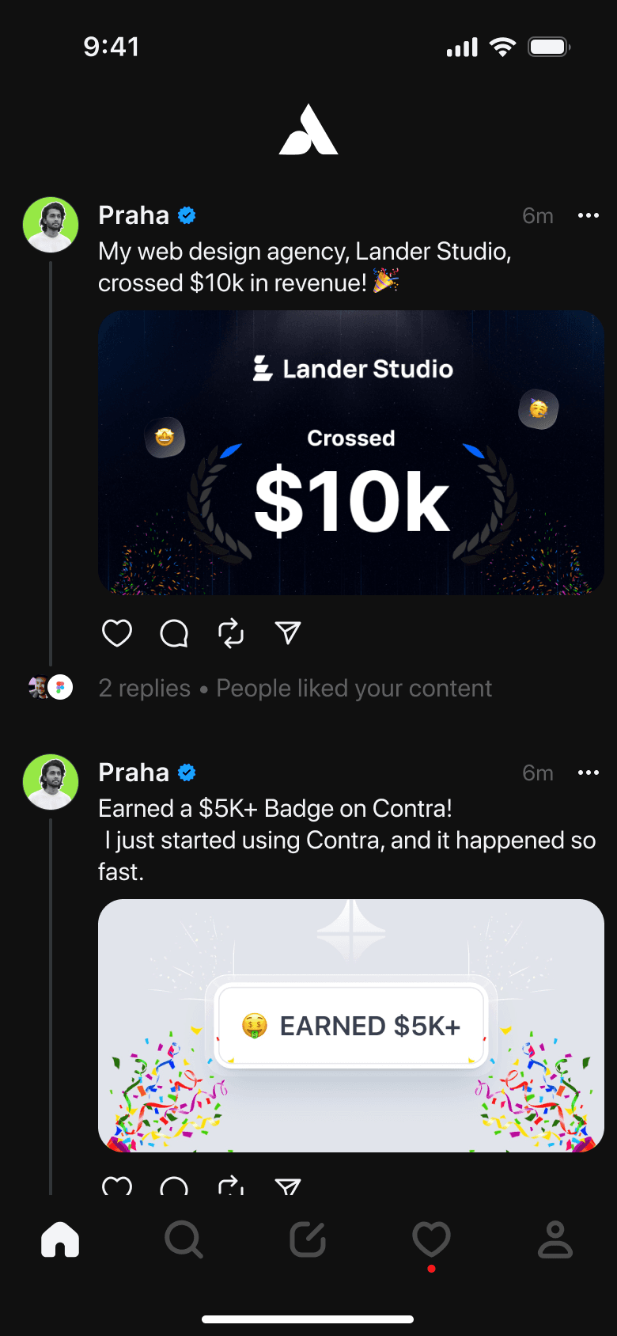Comment on the Contra badge post
This screenshot has height=1336, width=617.
pyautogui.click(x=174, y=1186)
